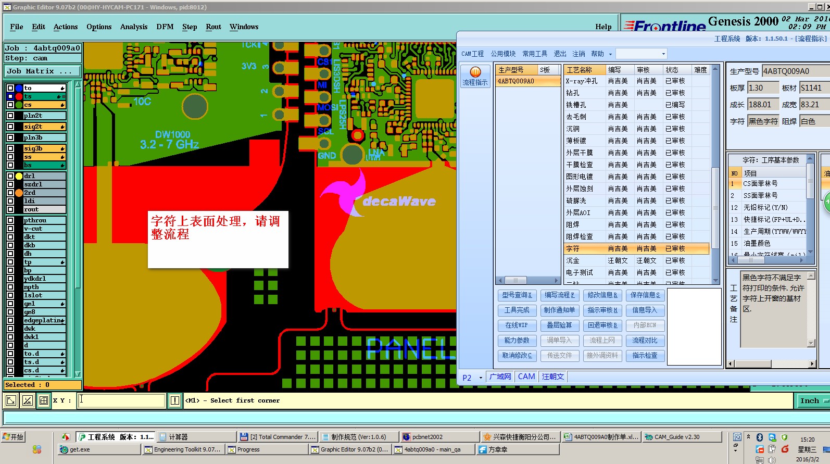Click the layer list scroll-up arrow

(78, 84)
